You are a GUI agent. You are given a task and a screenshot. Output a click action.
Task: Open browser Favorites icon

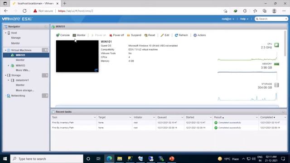click(255, 11)
